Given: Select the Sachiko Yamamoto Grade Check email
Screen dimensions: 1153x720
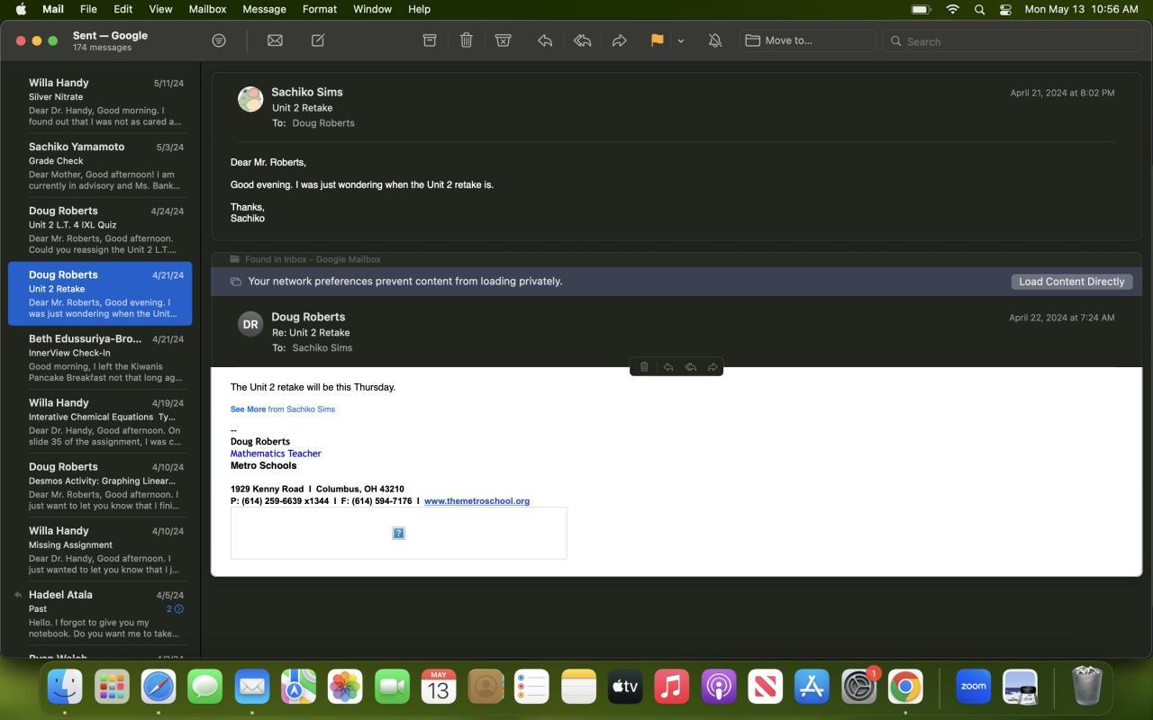Looking at the screenshot, I should [x=100, y=166].
